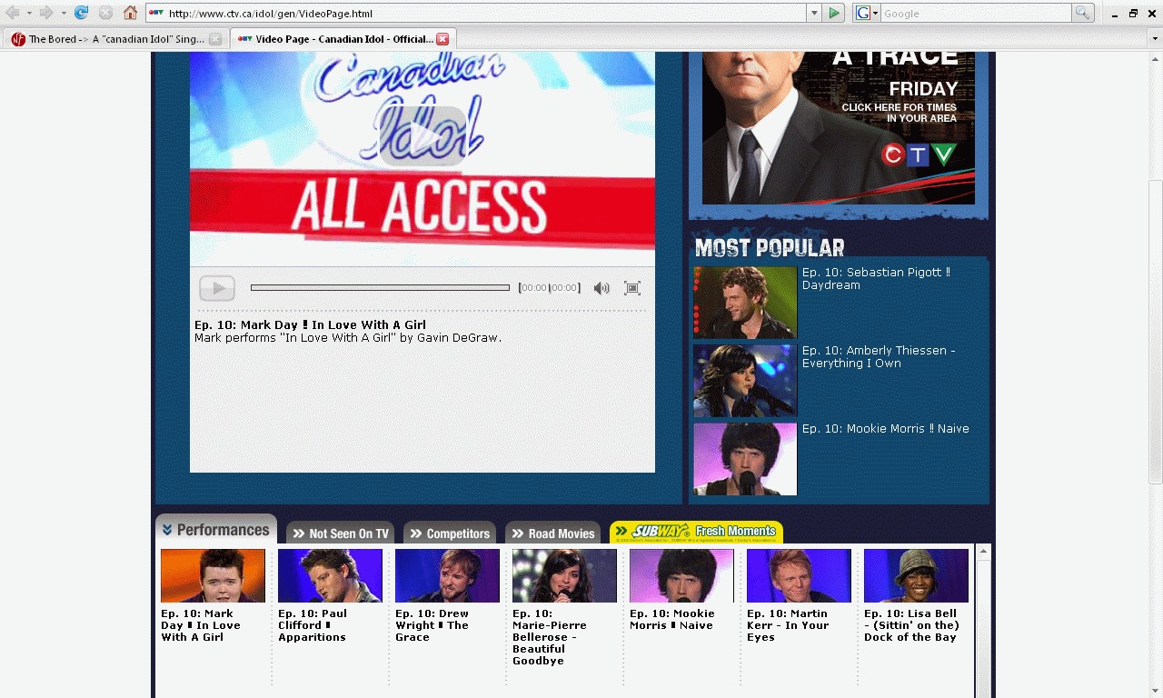The image size is (1163, 698).
Task: Open Sebastian Pigott Daydream most popular thumbnail
Action: 745,303
